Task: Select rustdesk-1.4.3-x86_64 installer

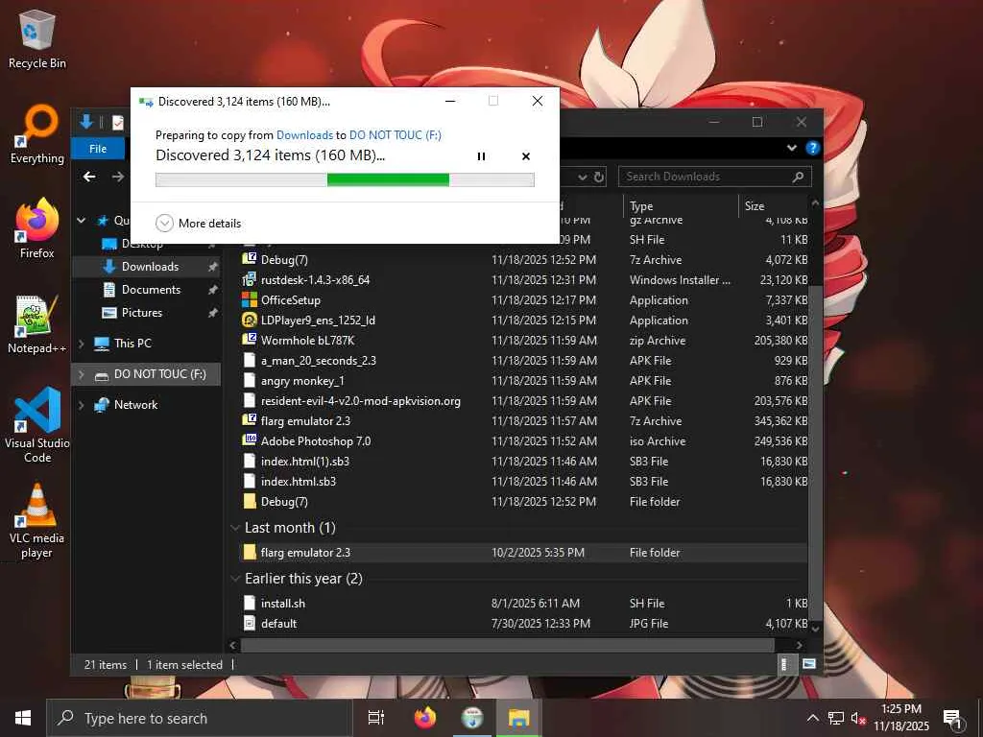Action: click(524, 280)
